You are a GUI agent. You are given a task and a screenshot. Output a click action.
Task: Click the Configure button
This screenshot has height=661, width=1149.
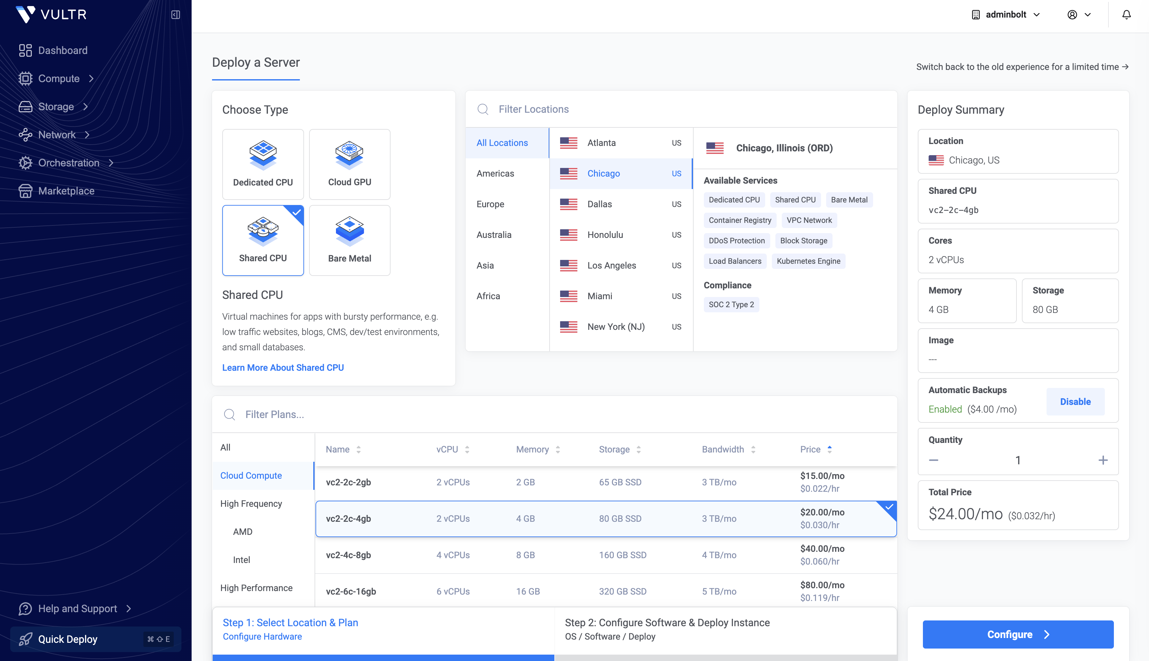pyautogui.click(x=1018, y=635)
